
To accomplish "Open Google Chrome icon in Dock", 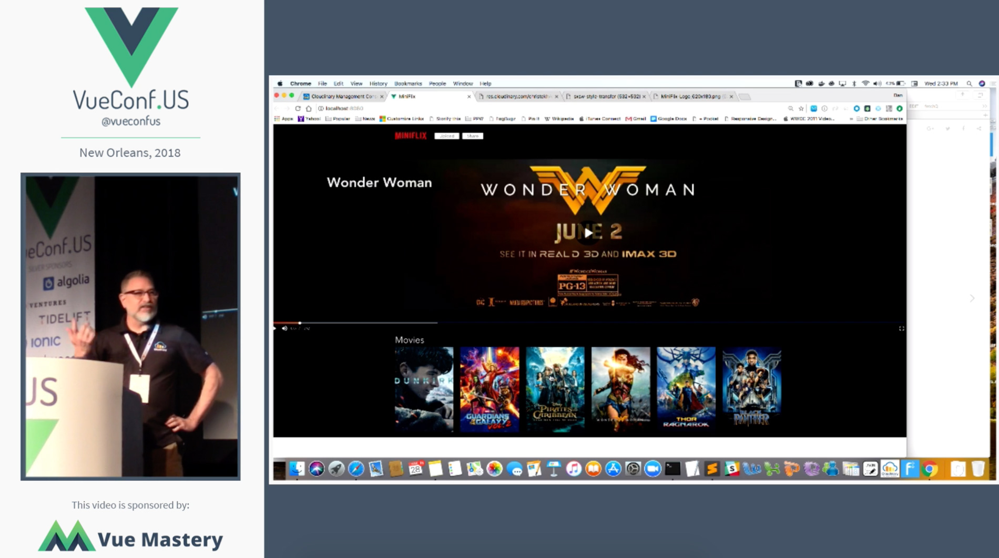I will 930,469.
